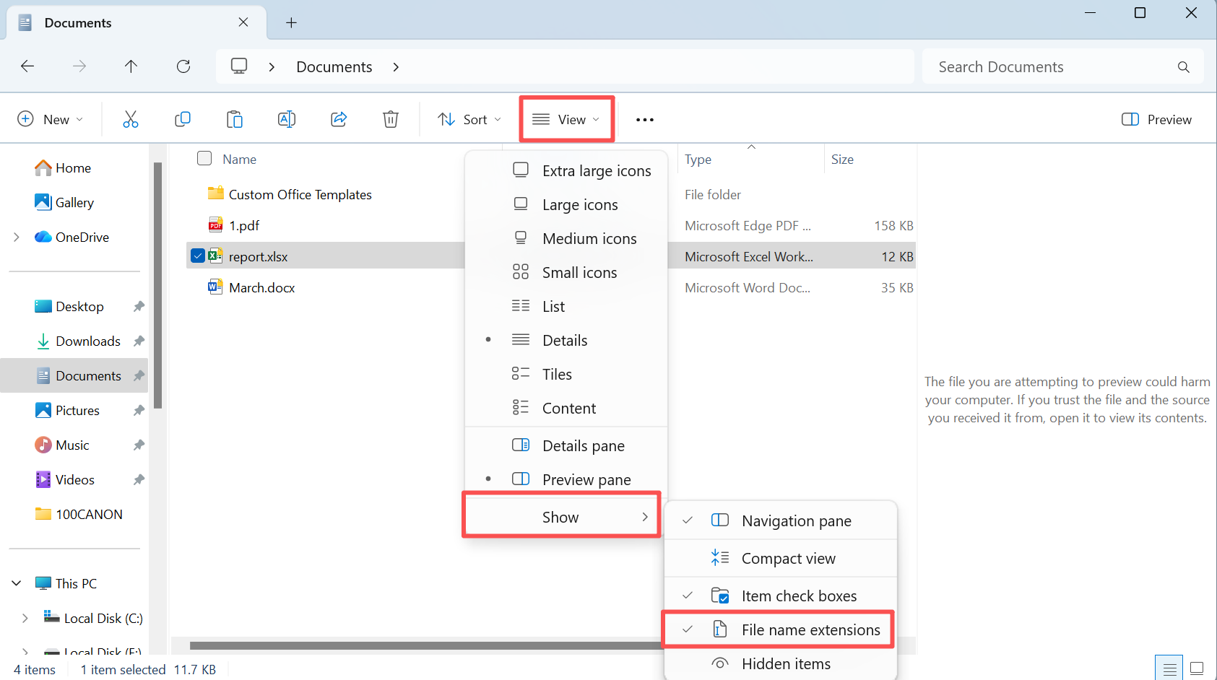Select Tiles view option
Screen dimensions: 1217x680
pos(566,374)
